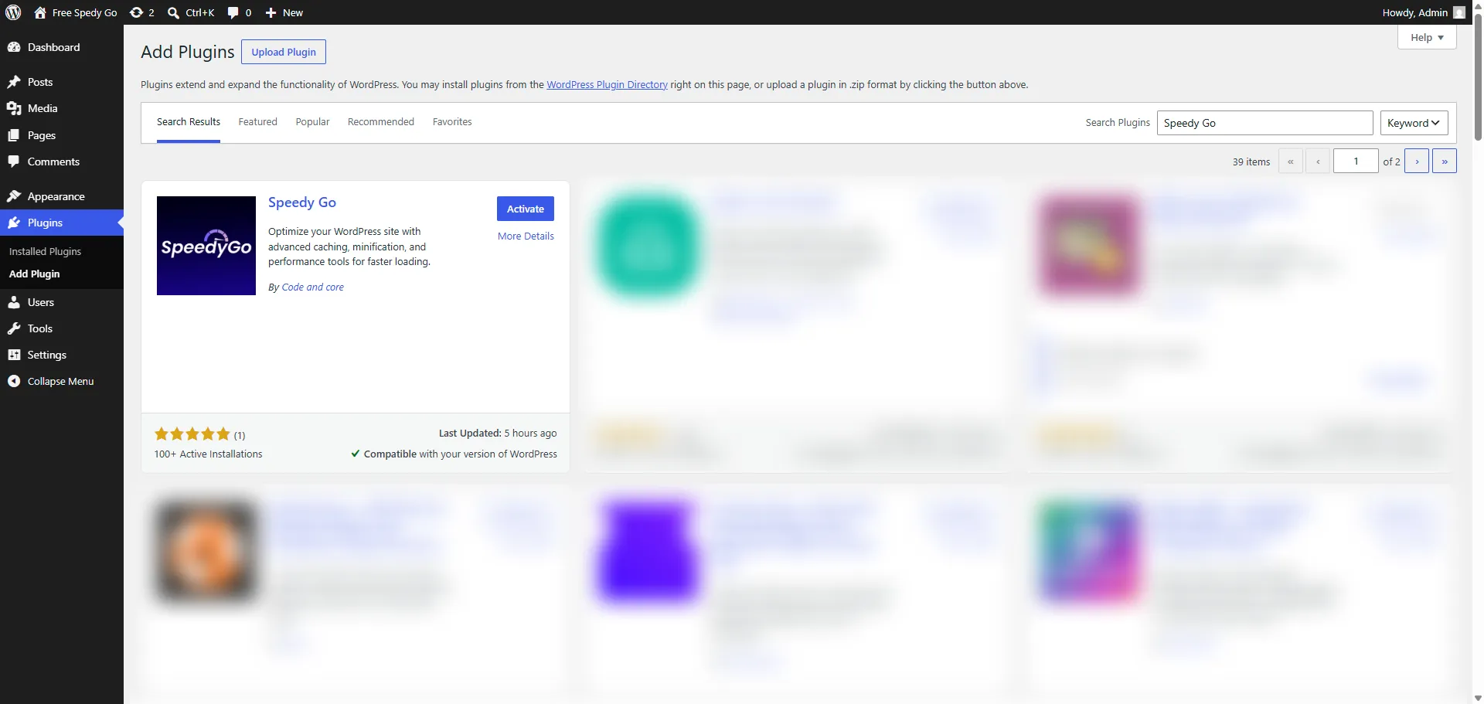
Task: Click the Appearance paintbrush icon
Action: tap(14, 196)
